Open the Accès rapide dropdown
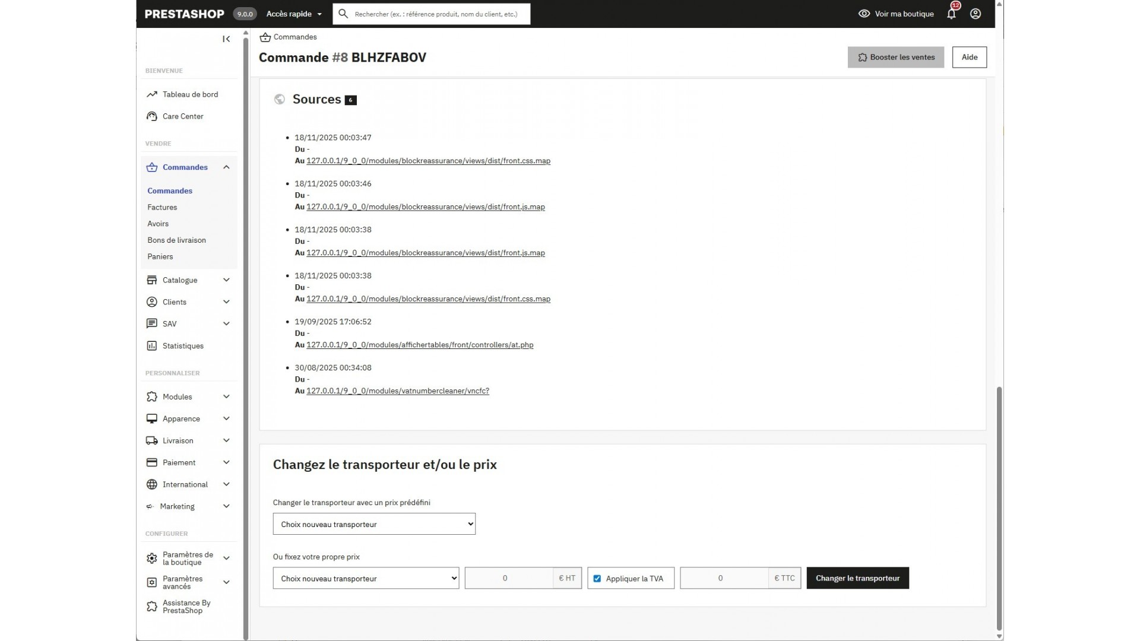This screenshot has width=1140, height=641. click(x=294, y=14)
